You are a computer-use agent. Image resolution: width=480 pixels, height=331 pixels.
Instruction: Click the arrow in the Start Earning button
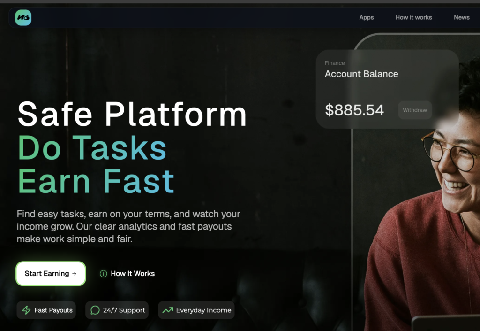(x=74, y=274)
